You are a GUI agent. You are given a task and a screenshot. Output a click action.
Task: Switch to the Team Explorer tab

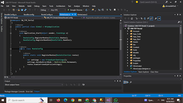[143, 72]
